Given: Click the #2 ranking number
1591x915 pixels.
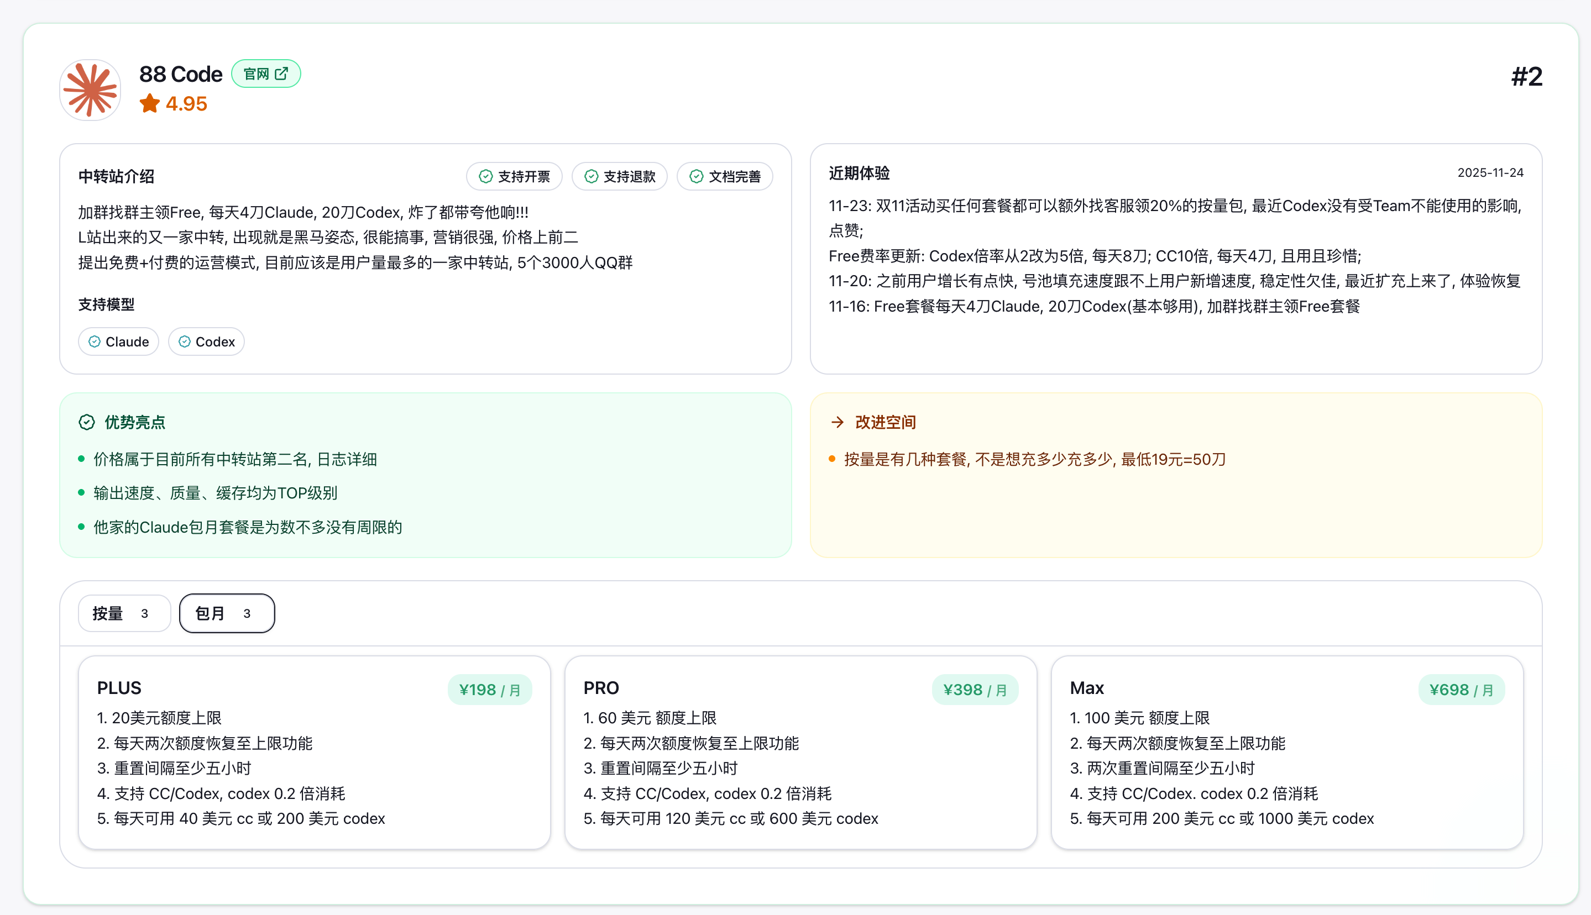Looking at the screenshot, I should pos(1526,77).
